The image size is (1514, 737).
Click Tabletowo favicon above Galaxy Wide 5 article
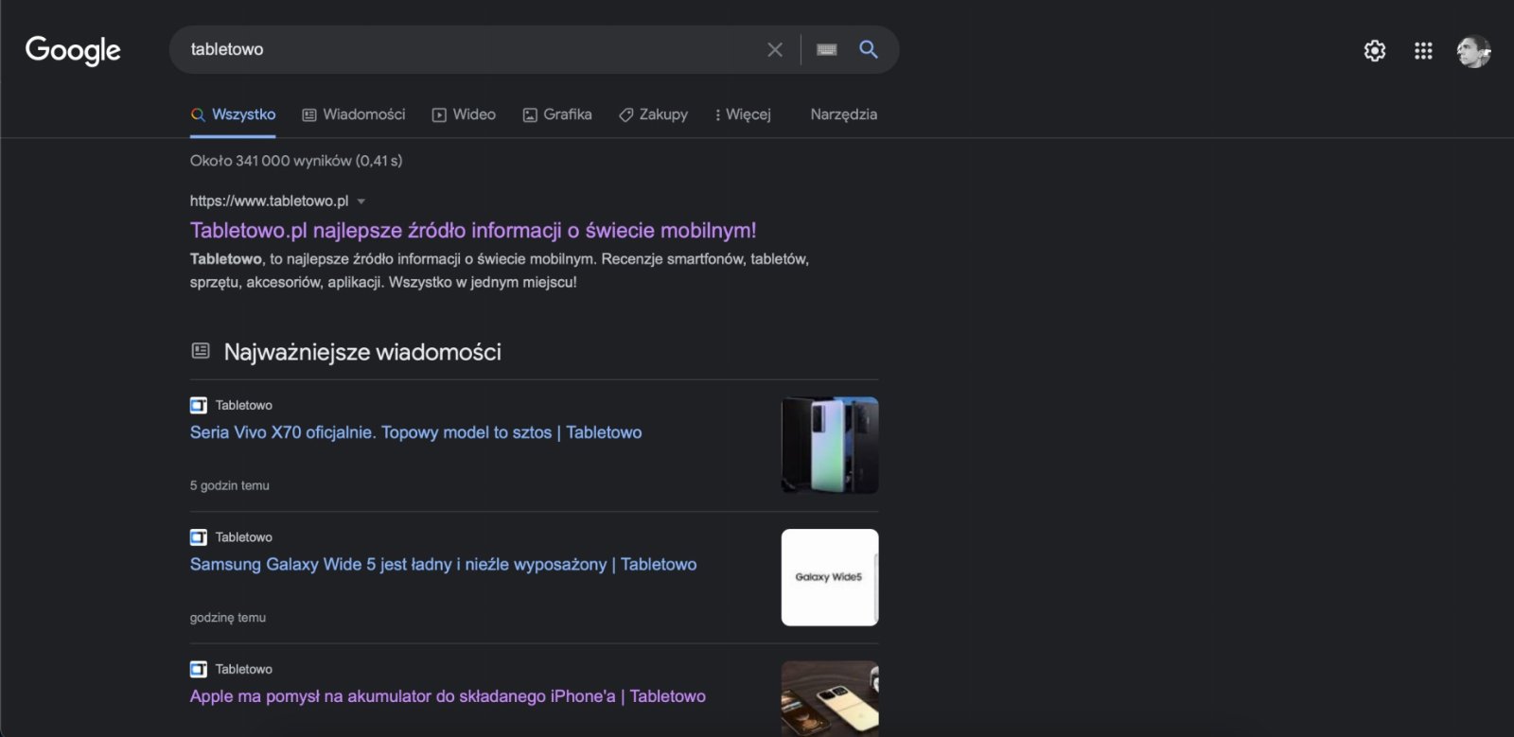[199, 537]
